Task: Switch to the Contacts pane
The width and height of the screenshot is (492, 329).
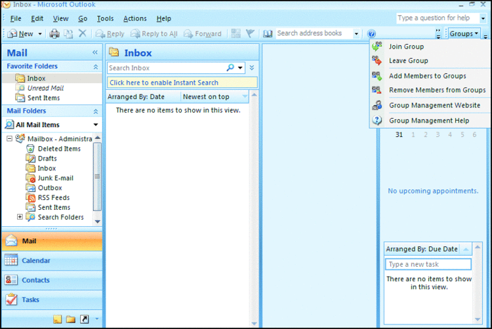Action: (x=52, y=280)
